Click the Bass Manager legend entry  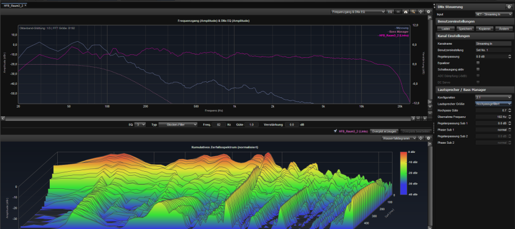(x=398, y=31)
